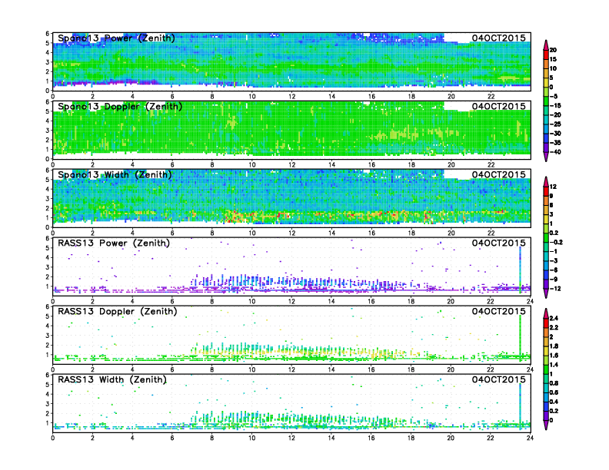
Task: Click the RASS13 Power (Zenith) title
Action: (x=113, y=243)
